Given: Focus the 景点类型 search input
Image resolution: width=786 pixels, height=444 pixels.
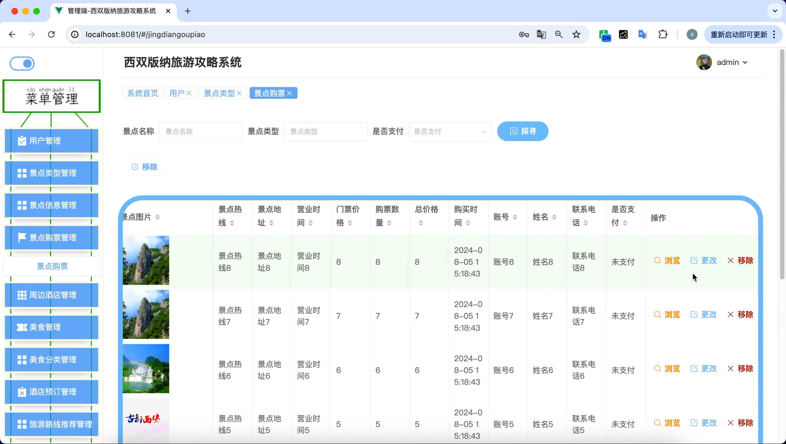Looking at the screenshot, I should 325,131.
